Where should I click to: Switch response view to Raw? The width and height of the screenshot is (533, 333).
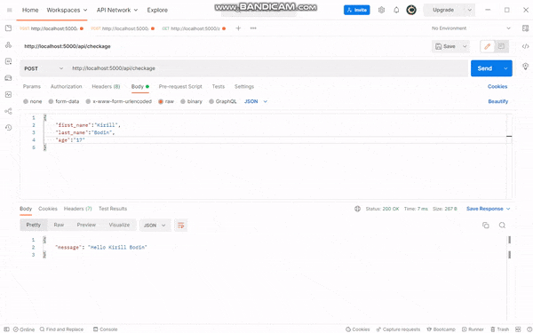(59, 225)
